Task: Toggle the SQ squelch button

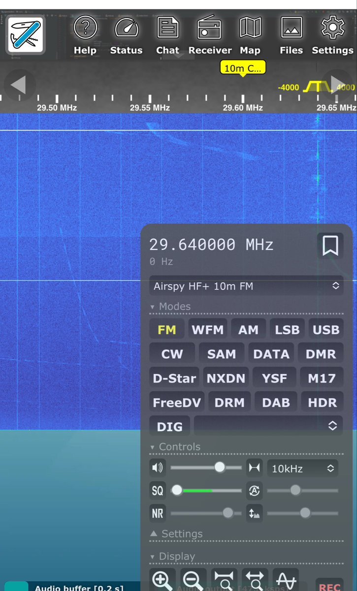Action: 158,490
